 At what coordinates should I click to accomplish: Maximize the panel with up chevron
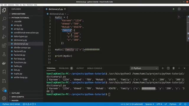(x=179, y=68)
